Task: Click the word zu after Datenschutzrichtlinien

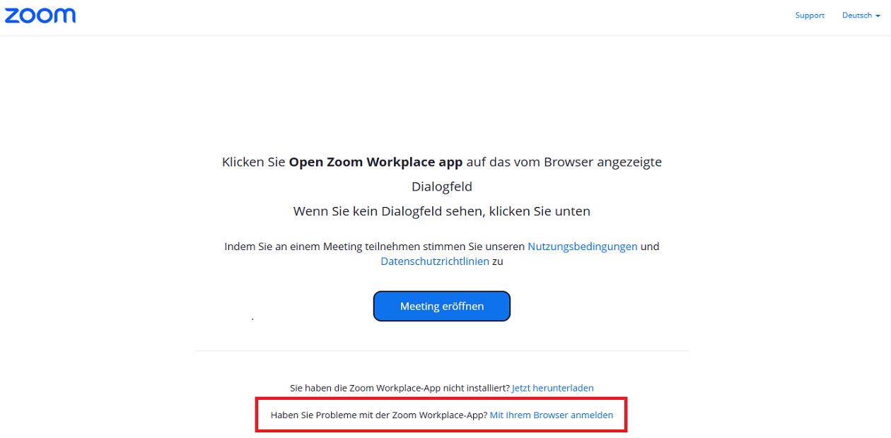Action: [x=497, y=261]
